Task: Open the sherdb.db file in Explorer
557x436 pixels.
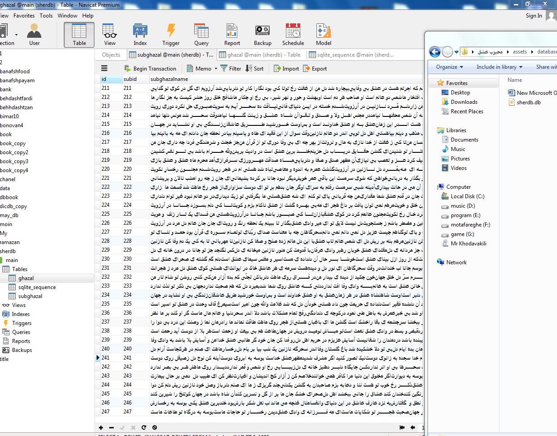Action: pos(529,102)
